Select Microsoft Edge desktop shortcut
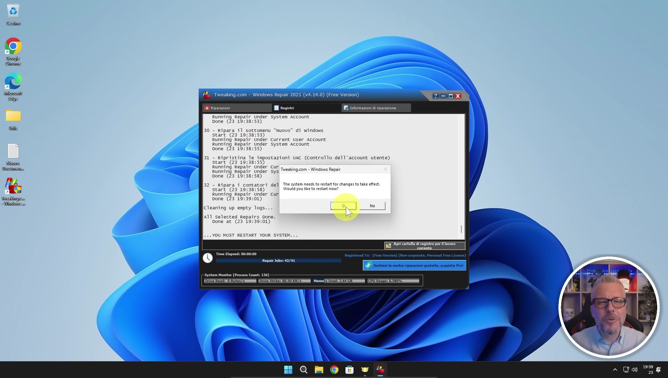 (x=13, y=87)
